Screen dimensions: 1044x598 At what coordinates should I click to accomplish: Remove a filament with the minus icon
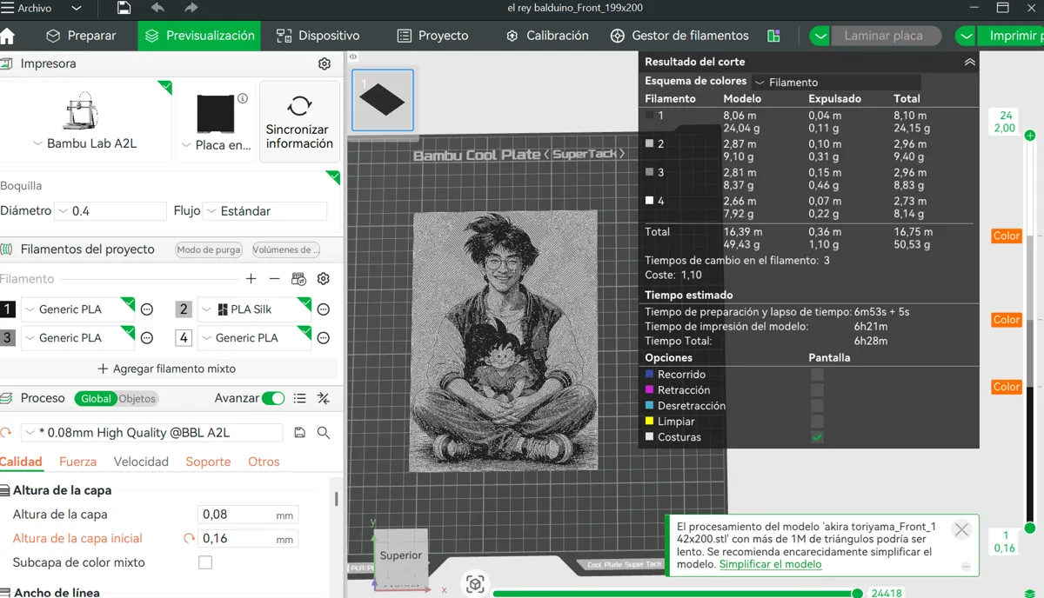tap(274, 279)
